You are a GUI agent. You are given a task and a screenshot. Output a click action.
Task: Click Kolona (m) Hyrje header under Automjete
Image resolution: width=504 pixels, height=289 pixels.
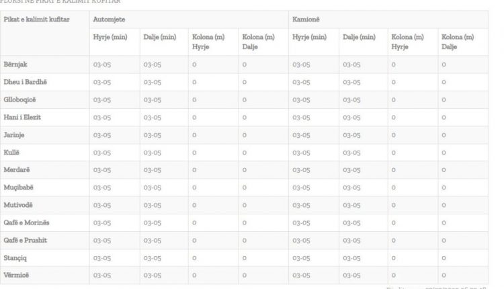pos(208,42)
